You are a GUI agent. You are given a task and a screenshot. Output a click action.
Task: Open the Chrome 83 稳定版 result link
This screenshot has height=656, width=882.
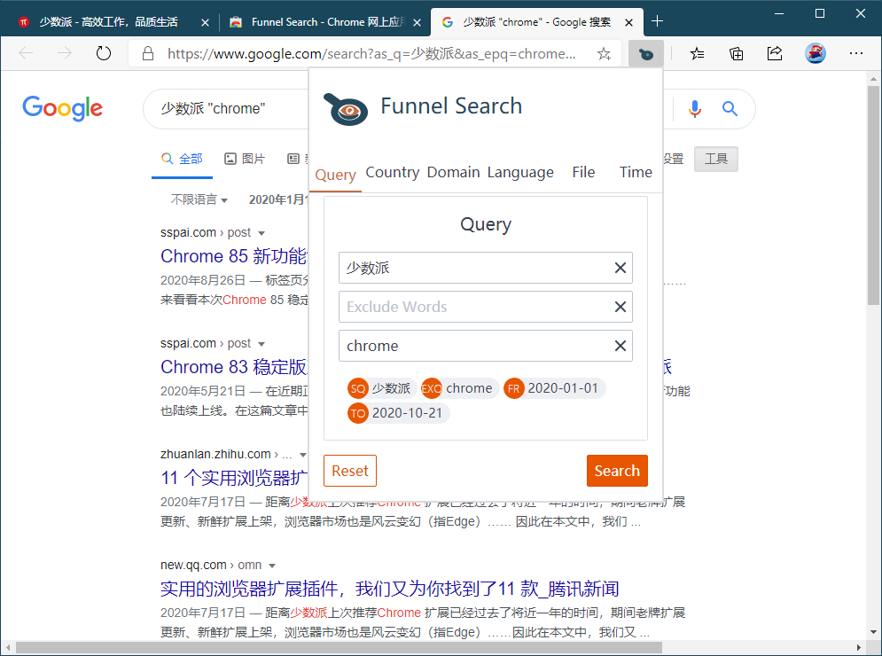click(234, 367)
